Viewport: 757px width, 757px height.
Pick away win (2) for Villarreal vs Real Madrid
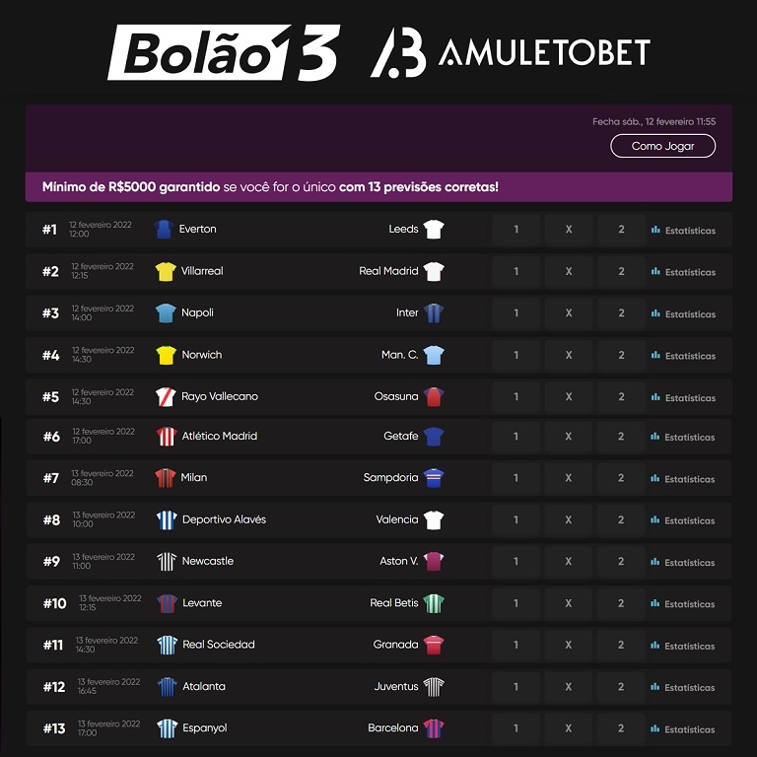(x=621, y=272)
